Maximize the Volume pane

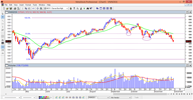[x=187, y=65]
